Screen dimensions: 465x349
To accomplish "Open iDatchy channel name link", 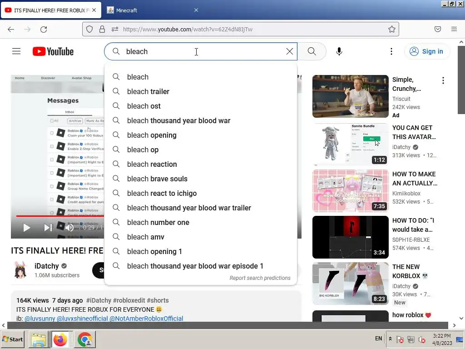I will point(47,266).
